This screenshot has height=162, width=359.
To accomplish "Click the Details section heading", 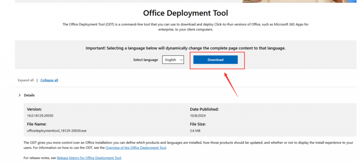I will tap(29, 95).
